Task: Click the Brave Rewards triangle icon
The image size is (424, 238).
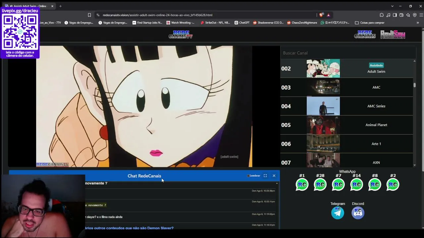Action: click(328, 15)
